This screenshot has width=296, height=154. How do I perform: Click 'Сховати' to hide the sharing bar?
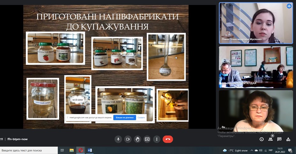tap(141, 117)
